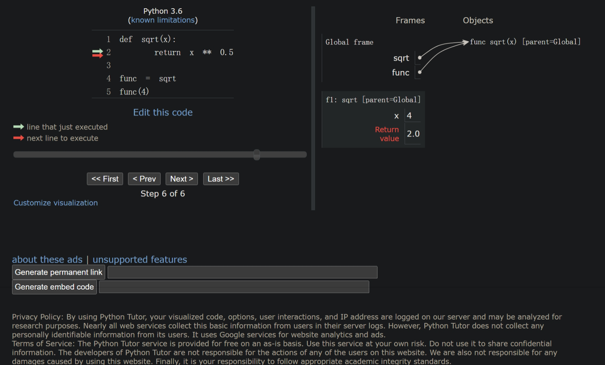Click the execution arrow at line 2
The width and height of the screenshot is (605, 365).
[98, 53]
